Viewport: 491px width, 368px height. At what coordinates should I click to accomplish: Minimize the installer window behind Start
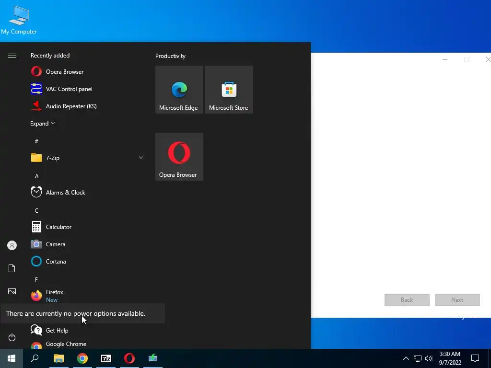[x=444, y=59]
